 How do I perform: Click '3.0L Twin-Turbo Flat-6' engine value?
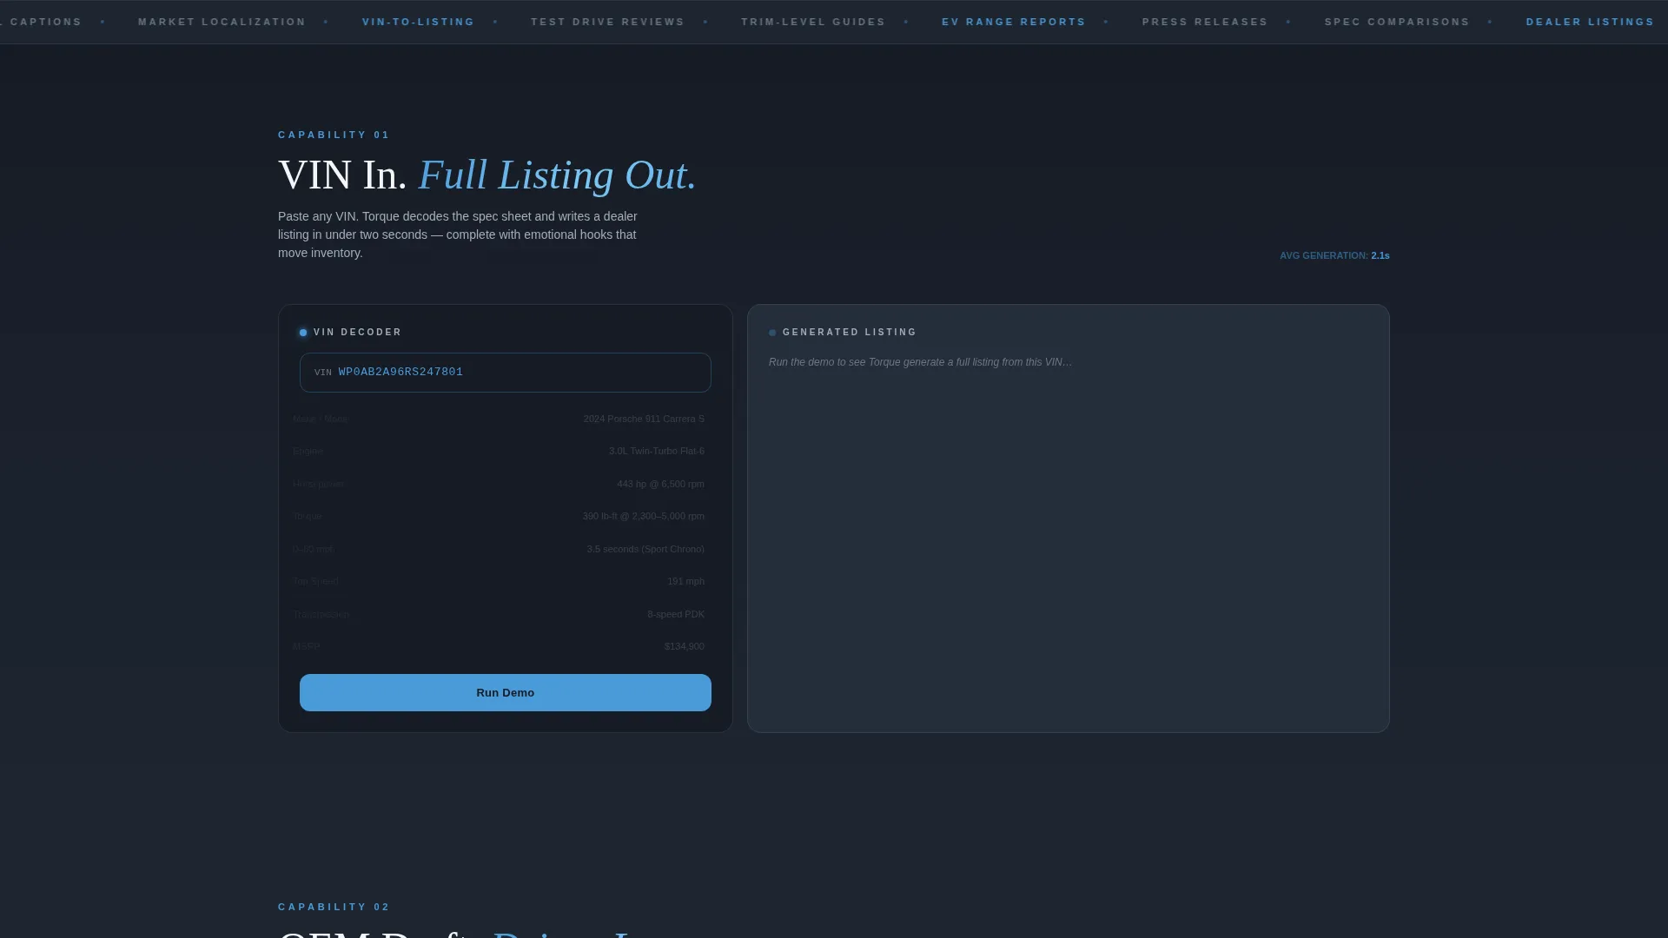pyautogui.click(x=657, y=451)
